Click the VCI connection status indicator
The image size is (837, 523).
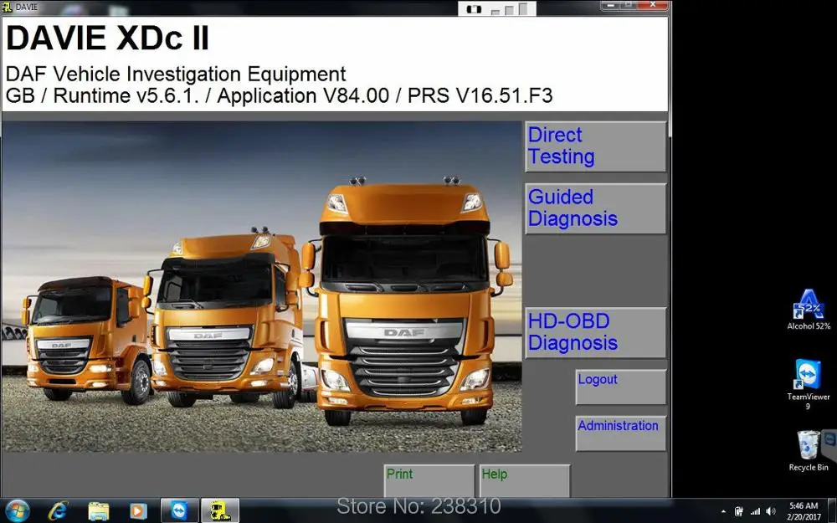(474, 9)
